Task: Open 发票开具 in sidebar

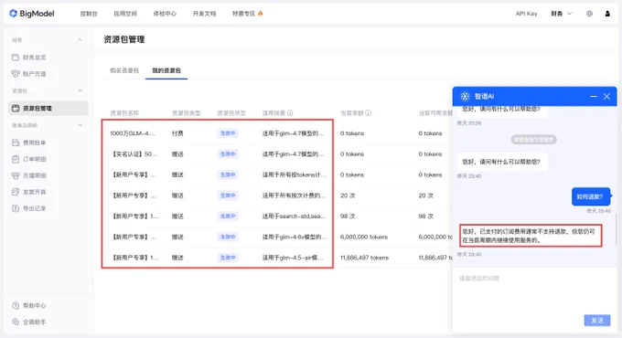Action: coord(35,192)
